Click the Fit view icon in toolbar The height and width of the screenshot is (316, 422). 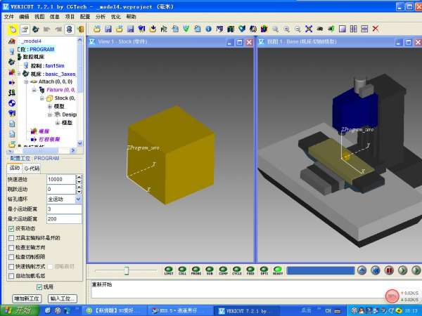point(308,29)
